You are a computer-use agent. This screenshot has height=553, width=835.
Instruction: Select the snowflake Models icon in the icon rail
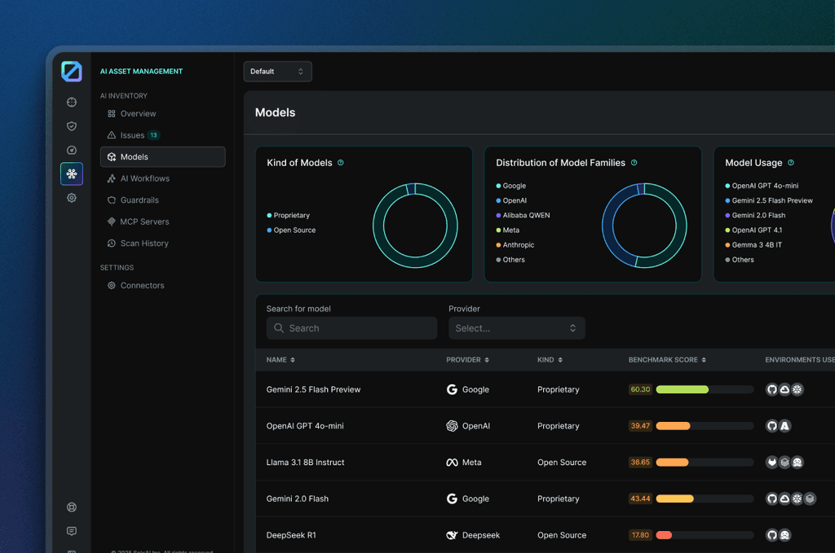tap(72, 173)
